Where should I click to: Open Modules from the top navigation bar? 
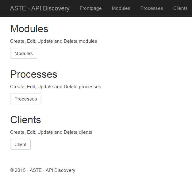[x=121, y=8]
